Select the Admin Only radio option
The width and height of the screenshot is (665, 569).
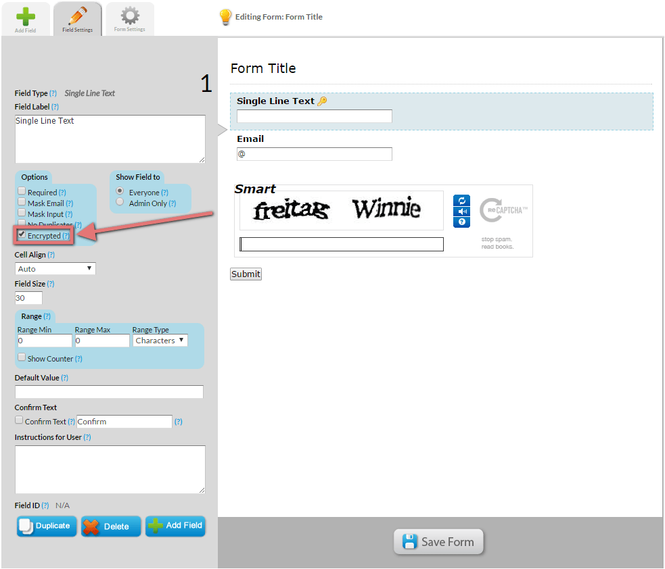point(118,203)
